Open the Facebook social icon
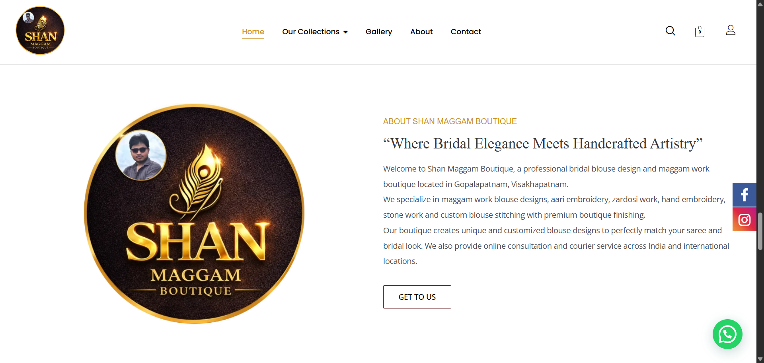Screen dimensions: 764x363 (745, 195)
